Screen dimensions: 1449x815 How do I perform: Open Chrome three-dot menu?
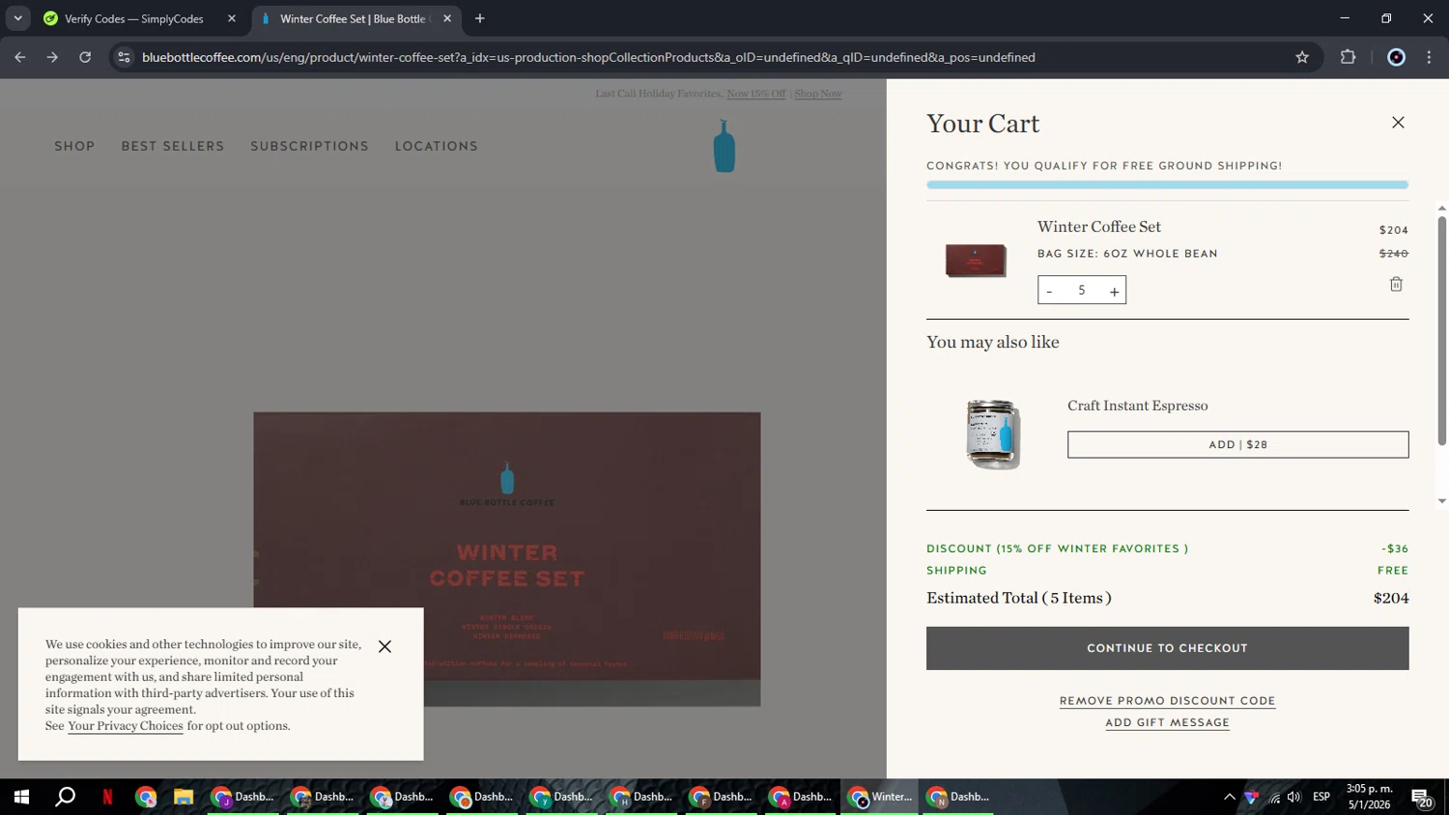[1430, 57]
